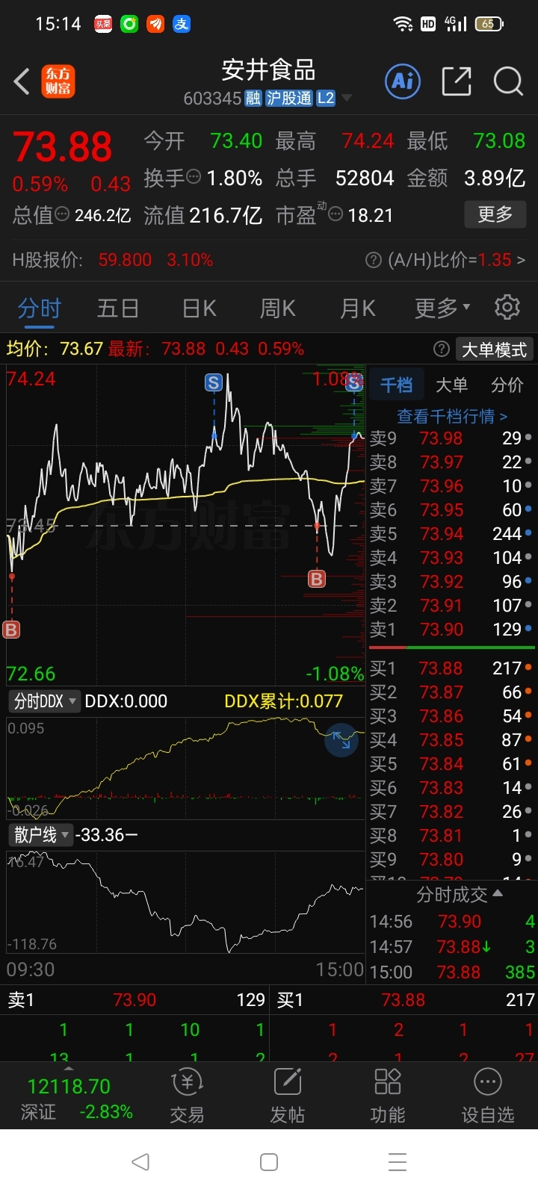Image resolution: width=538 pixels, height=1195 pixels.
Task: Switch to 五日 tab
Action: coord(118,308)
